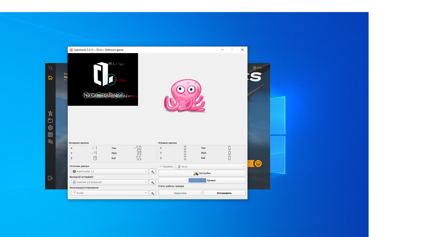Open the shopping cart icon in launcher sidebar
This screenshot has height=237, width=422.
pyautogui.click(x=50, y=113)
